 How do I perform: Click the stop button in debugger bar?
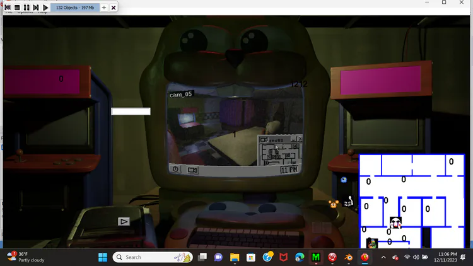pyautogui.click(x=17, y=8)
